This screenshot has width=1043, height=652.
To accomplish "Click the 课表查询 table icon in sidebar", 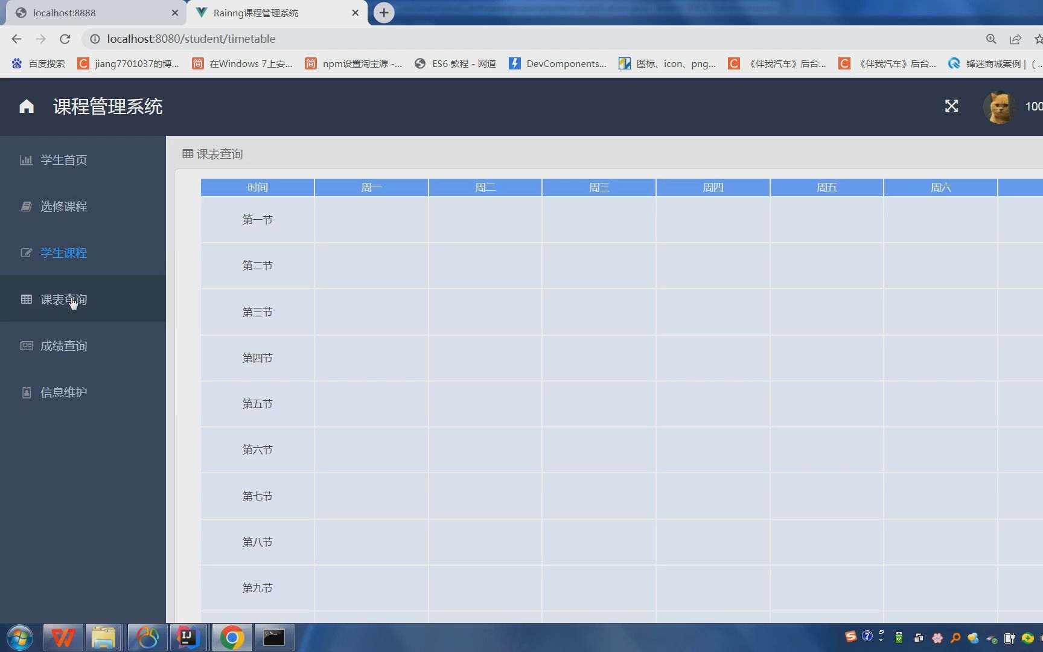I will [x=26, y=299].
